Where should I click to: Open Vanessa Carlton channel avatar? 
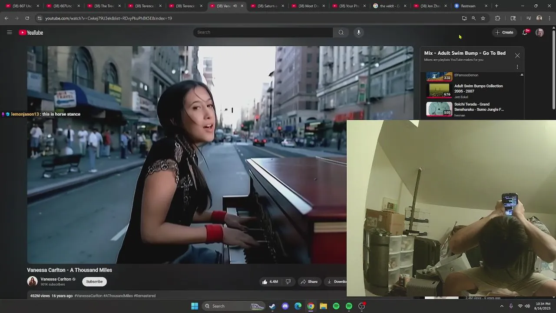(33, 282)
